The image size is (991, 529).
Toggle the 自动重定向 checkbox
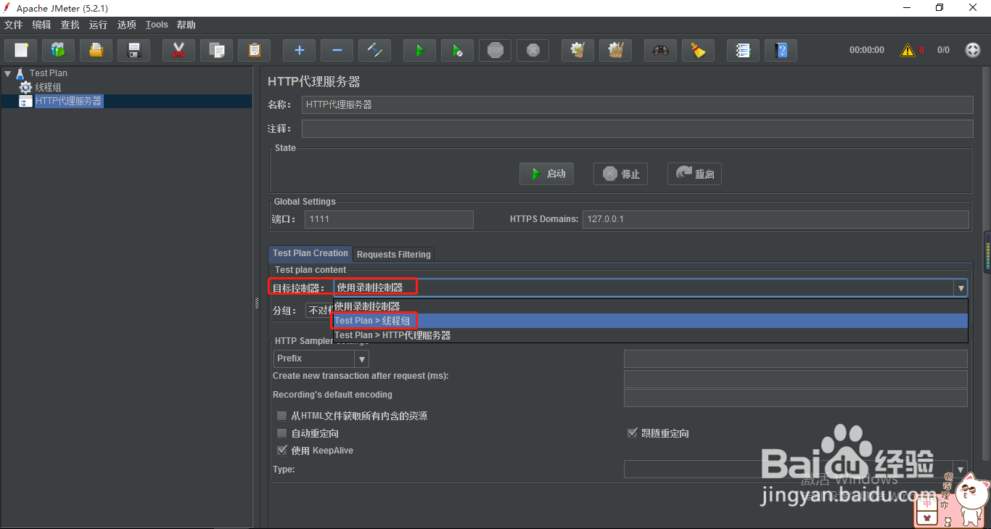[281, 433]
